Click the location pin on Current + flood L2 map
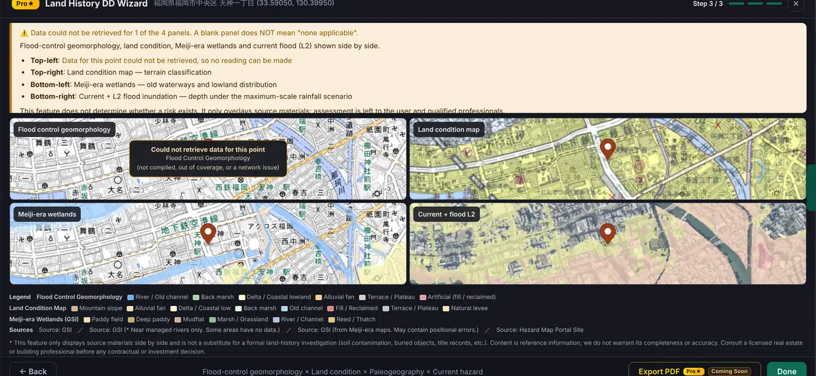 click(x=608, y=233)
